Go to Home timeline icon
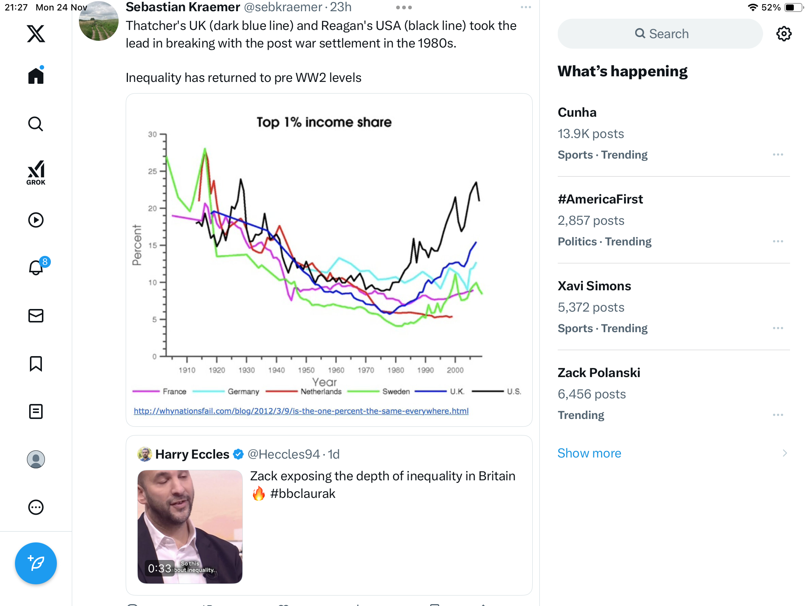This screenshot has height=606, width=808. coord(36,76)
